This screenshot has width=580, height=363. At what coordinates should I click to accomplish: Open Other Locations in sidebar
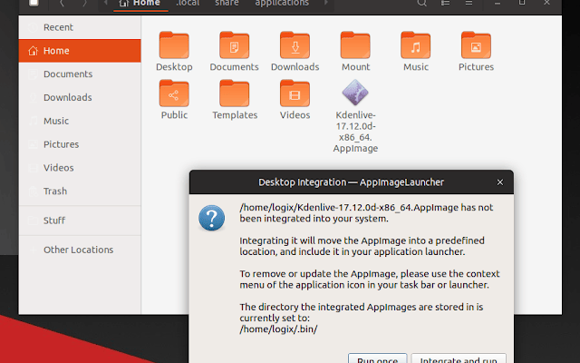click(80, 250)
